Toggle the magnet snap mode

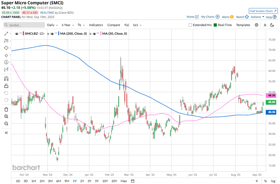6,78
